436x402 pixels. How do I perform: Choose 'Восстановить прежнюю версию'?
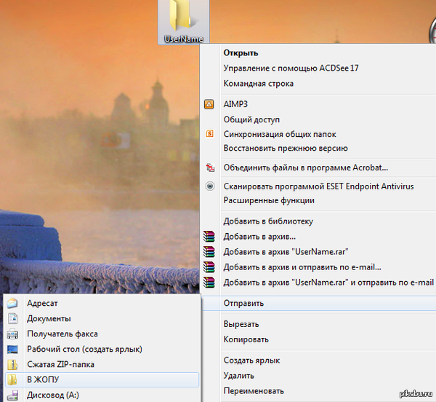click(x=286, y=149)
